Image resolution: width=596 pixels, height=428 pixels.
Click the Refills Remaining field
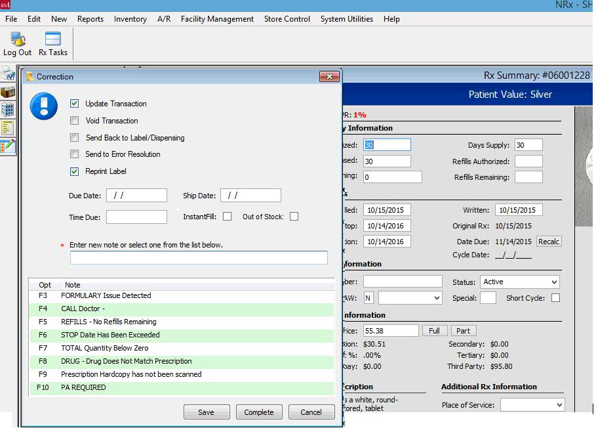tap(528, 177)
